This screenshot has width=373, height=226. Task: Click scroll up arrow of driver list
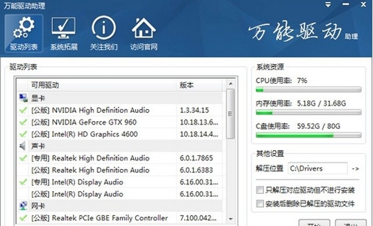230,84
